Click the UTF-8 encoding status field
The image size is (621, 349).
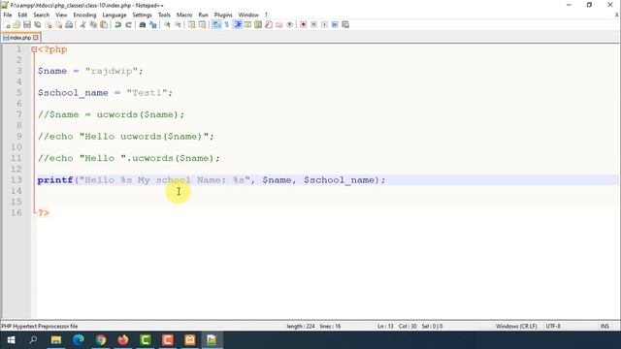point(553,326)
